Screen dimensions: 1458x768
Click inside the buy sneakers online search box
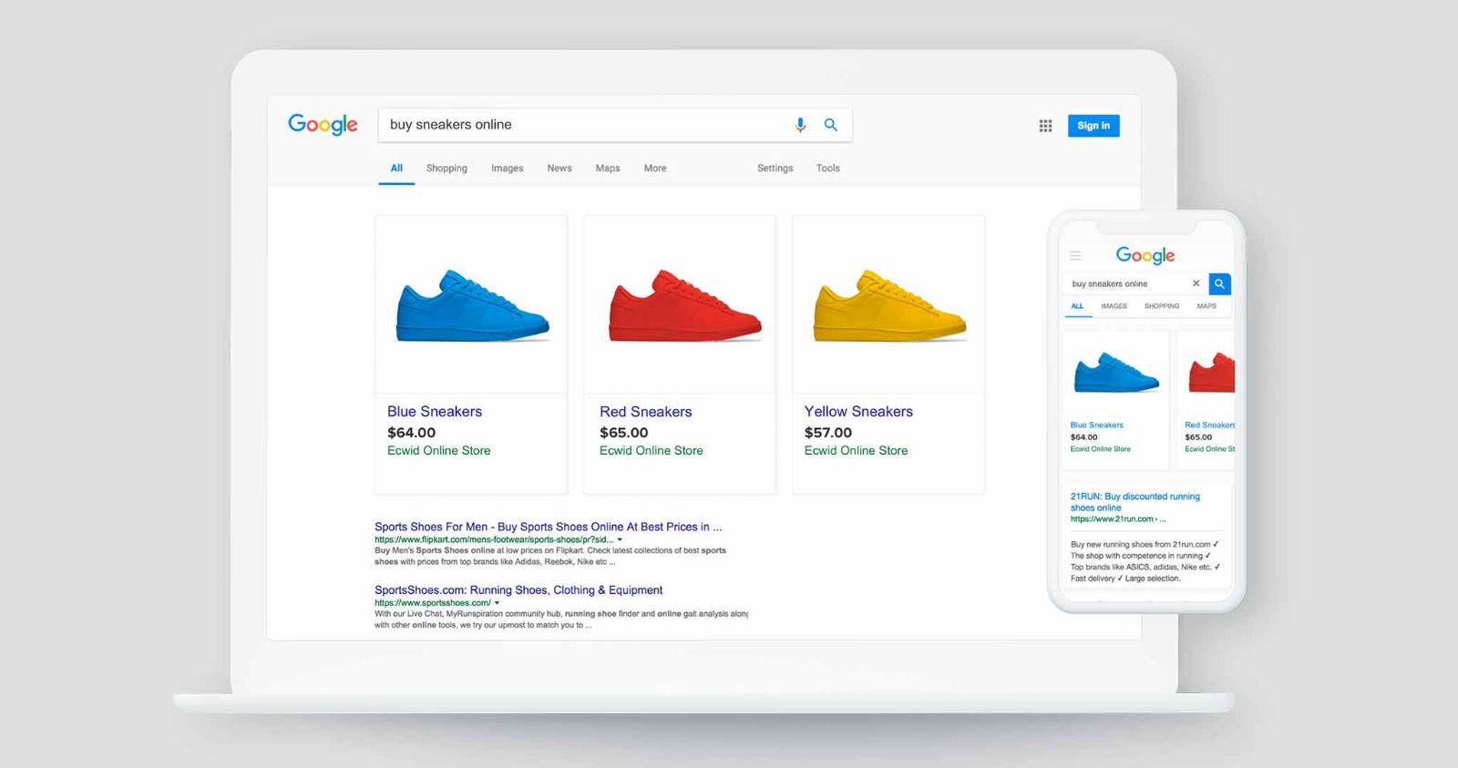click(x=583, y=125)
